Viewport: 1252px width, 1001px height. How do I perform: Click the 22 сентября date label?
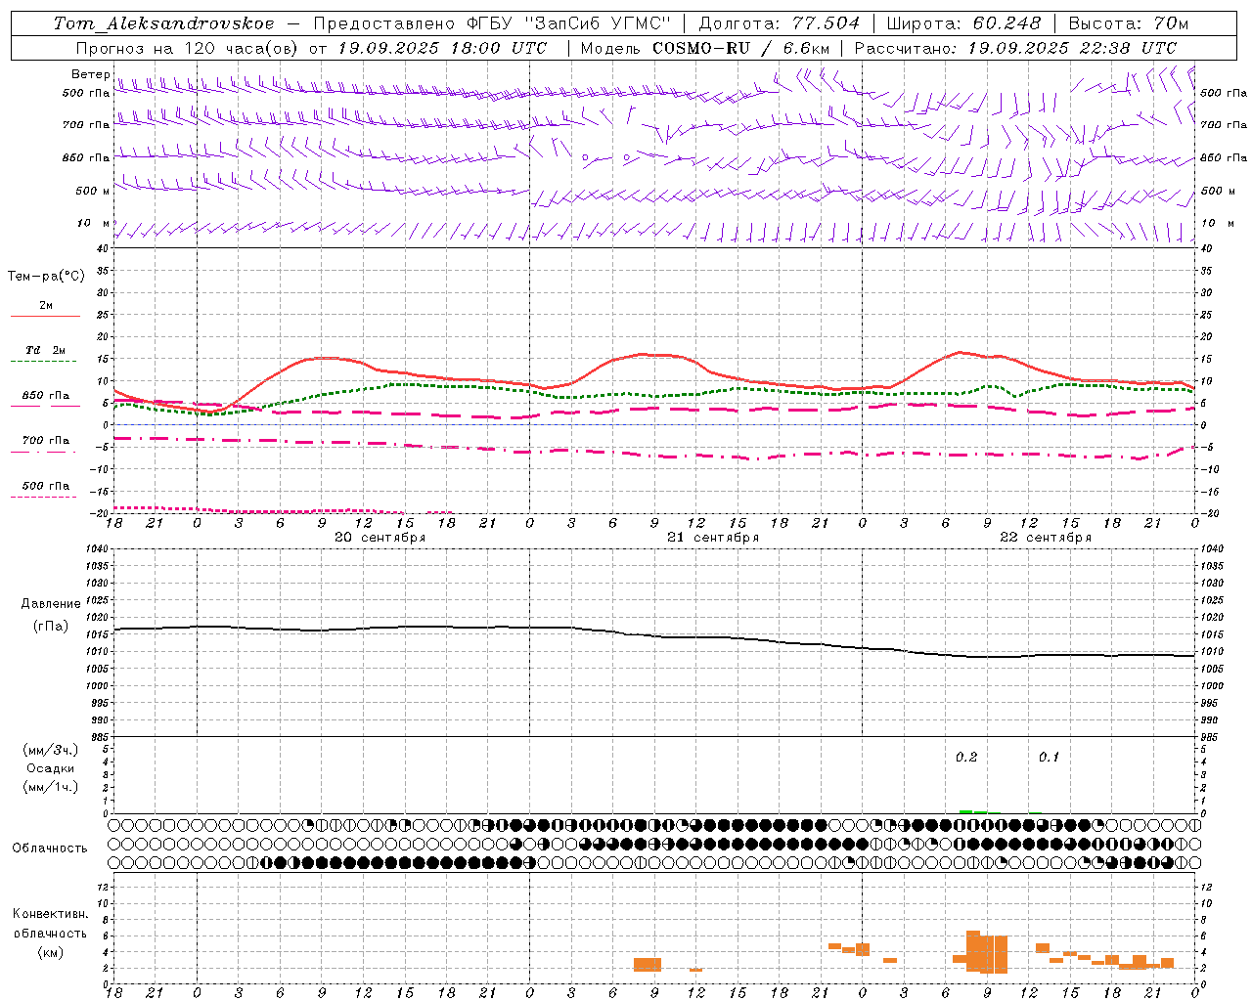tap(1046, 538)
